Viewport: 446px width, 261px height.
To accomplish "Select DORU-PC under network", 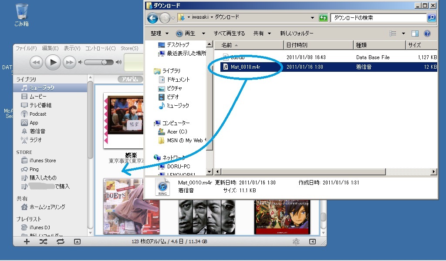I will coord(174,167).
